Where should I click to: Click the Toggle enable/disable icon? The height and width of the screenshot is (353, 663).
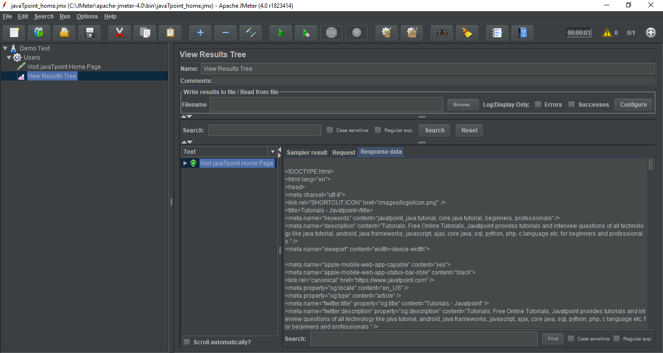click(x=250, y=32)
